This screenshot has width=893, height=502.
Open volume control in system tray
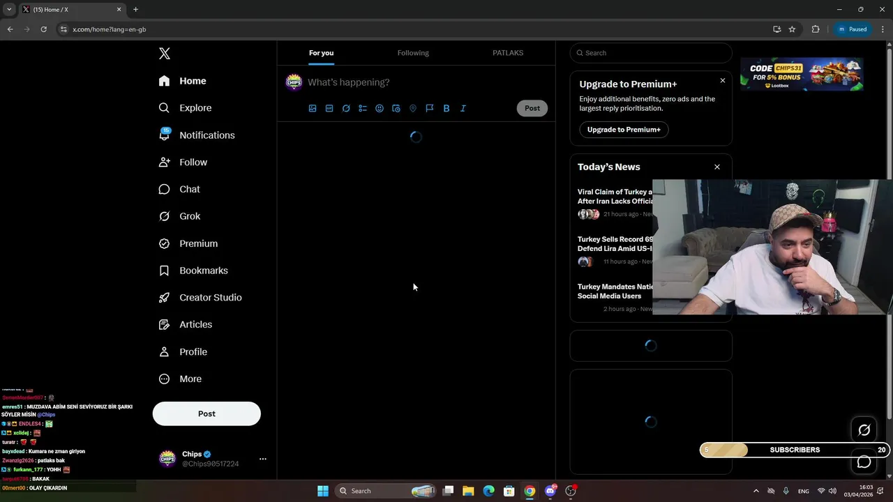(832, 491)
